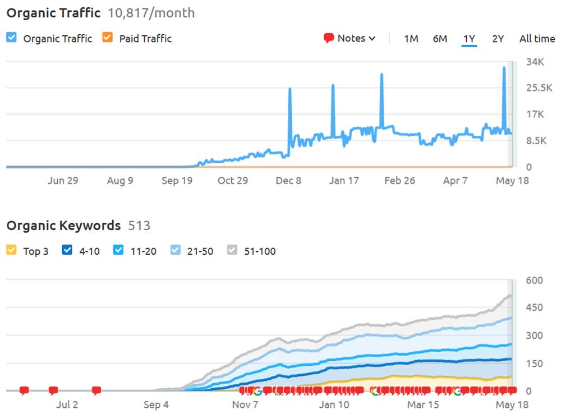Screen dimensions: 561x414
Task: Open the second note marker before Jul 2
Action: click(x=53, y=390)
